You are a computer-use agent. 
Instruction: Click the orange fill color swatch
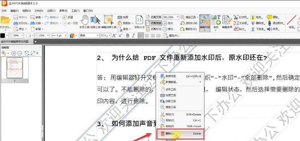(72, 35)
